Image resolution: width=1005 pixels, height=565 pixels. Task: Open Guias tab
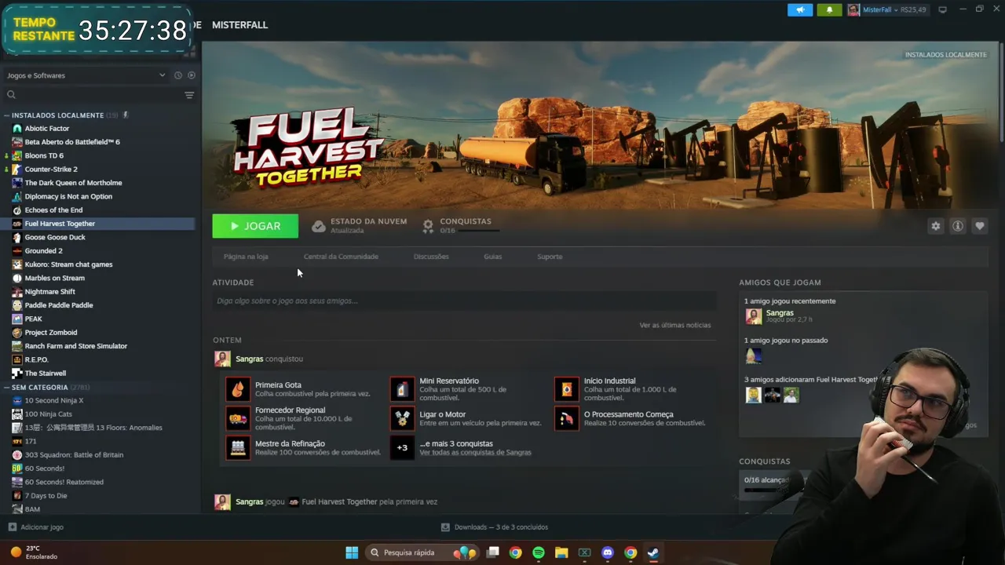(492, 257)
